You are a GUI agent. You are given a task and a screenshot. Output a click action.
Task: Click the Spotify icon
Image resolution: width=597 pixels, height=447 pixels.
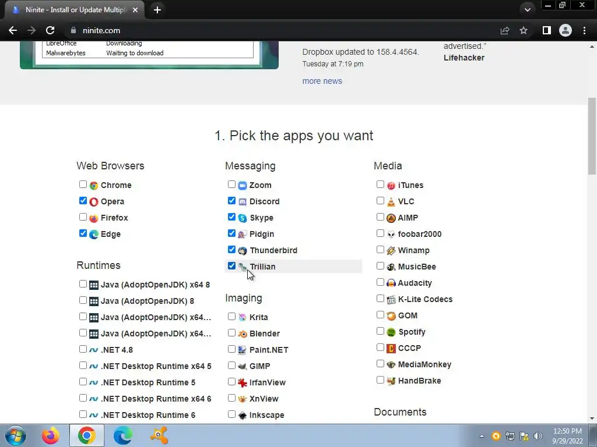(x=391, y=332)
